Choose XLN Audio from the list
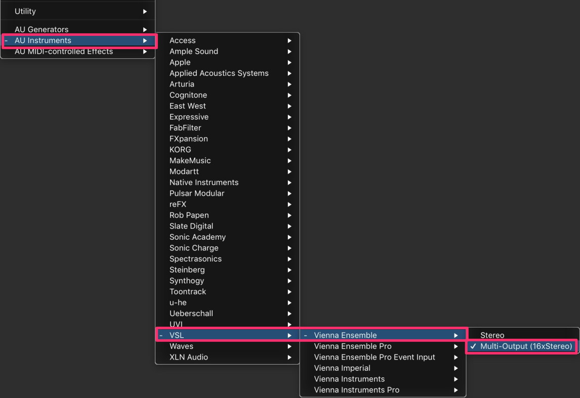 tap(227, 357)
